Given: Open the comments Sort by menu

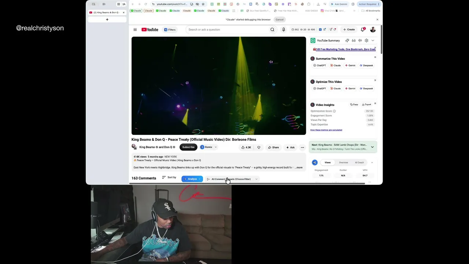Looking at the screenshot, I should [169, 177].
